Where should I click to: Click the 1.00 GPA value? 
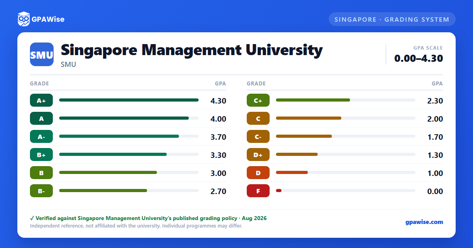[435, 173]
